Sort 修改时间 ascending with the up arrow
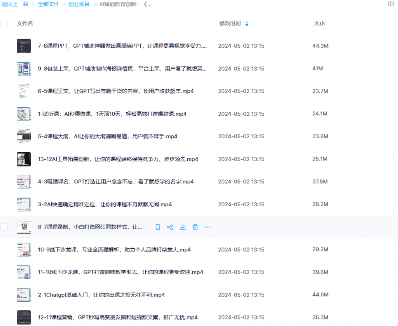398x326 pixels. click(x=247, y=22)
